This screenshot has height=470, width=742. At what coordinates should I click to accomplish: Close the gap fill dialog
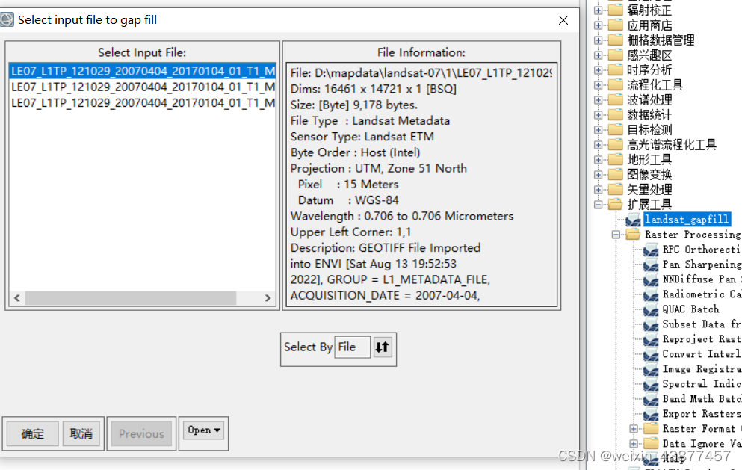tap(563, 20)
